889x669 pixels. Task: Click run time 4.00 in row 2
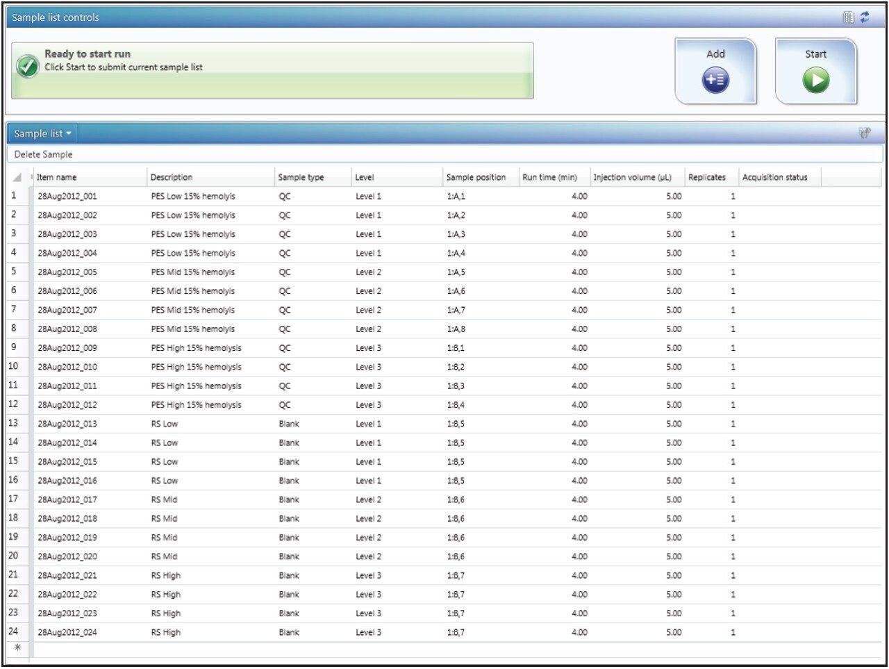579,215
